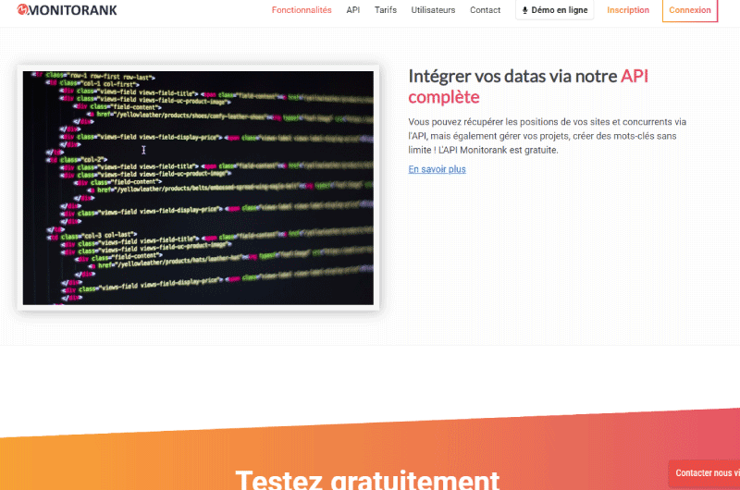This screenshot has height=490, width=740.
Task: Open the Utilisateurs navigation item
Action: [x=433, y=10]
